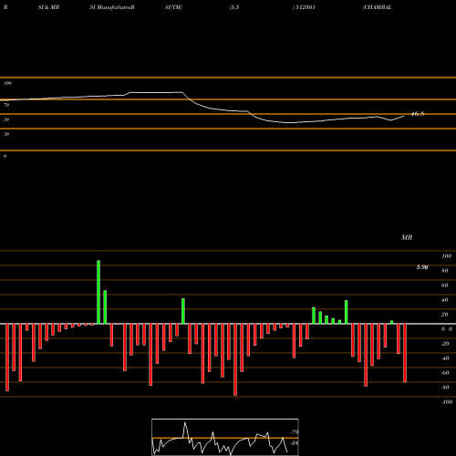Click the -60 label on MR axis
Image resolution: width=456 pixels, height=456 pixels.
445,373
